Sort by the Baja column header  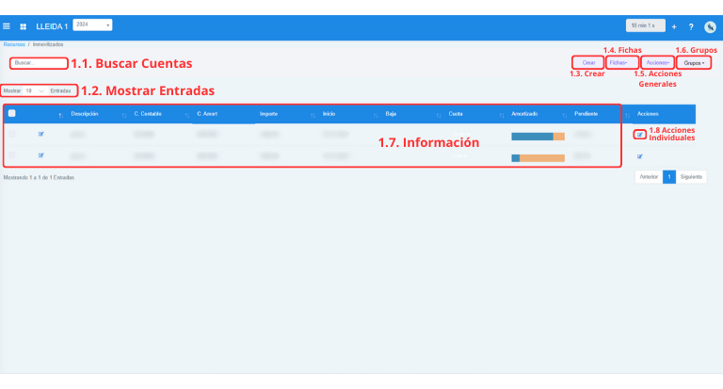(x=391, y=114)
